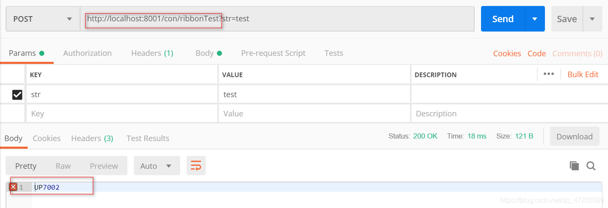Expand the Send button dropdown arrow
The width and height of the screenshot is (608, 208).
(x=535, y=19)
